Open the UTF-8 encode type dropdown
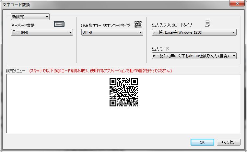This screenshot has width=247, height=152. coord(112,32)
